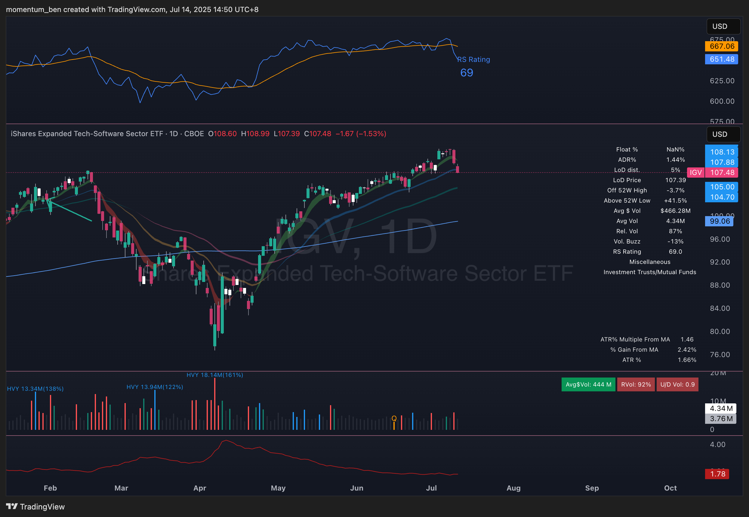This screenshot has width=749, height=517.
Task: Click the U/D Vol: 0.9 badge
Action: (x=677, y=384)
